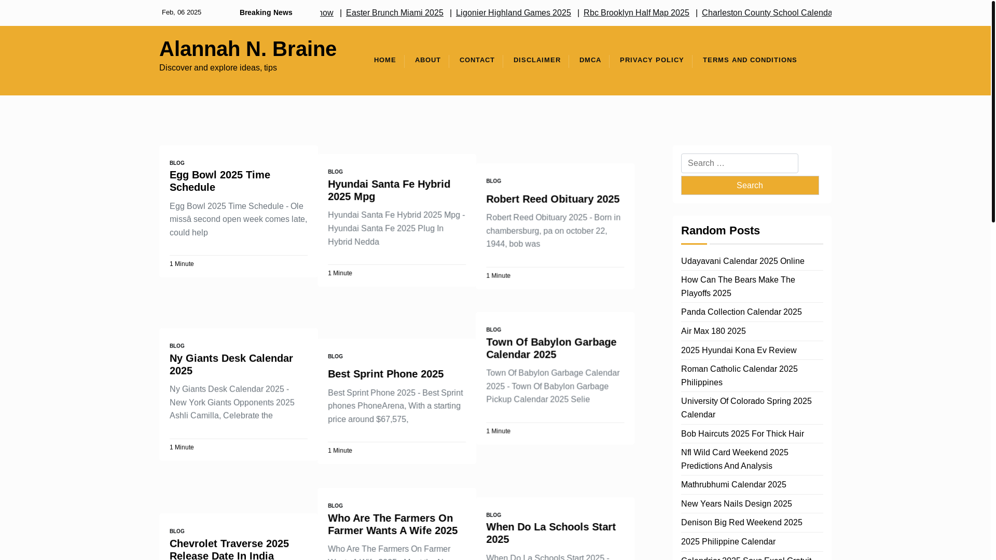This screenshot has height=560, width=996.
Task: Open the Privacy Policy page
Action: (x=652, y=60)
